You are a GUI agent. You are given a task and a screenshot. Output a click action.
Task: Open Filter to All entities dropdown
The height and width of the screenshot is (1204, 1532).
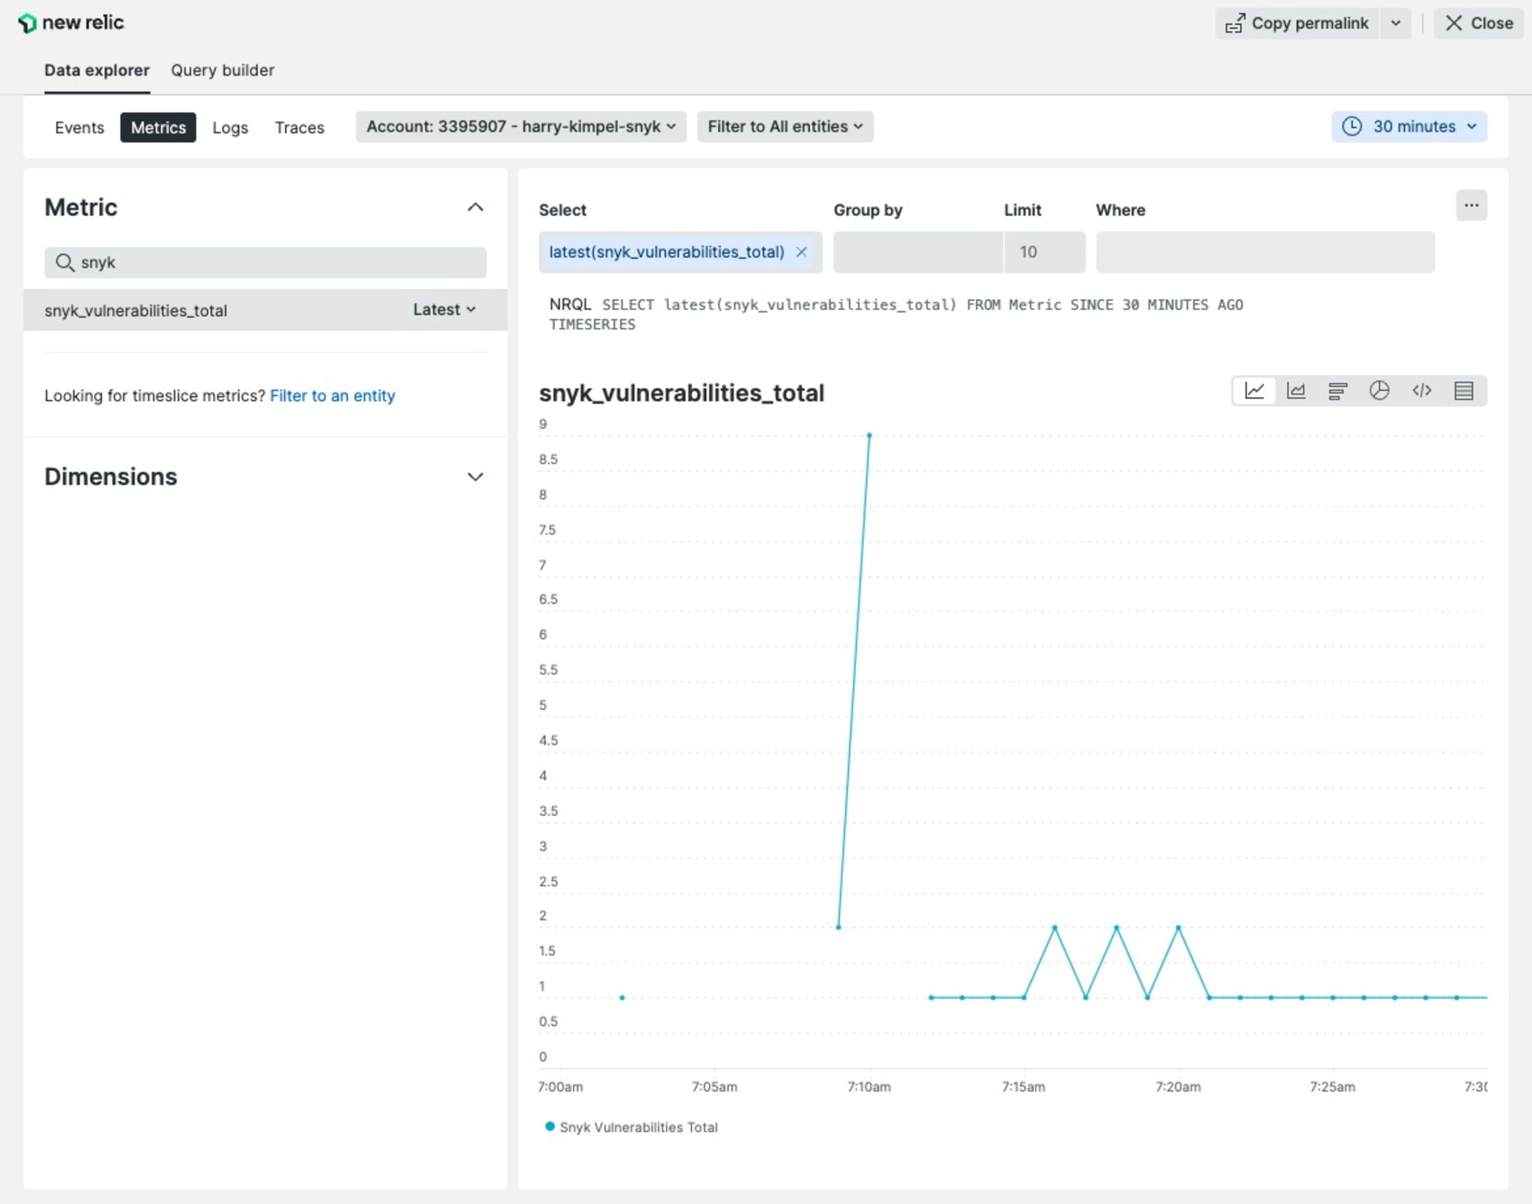785,126
